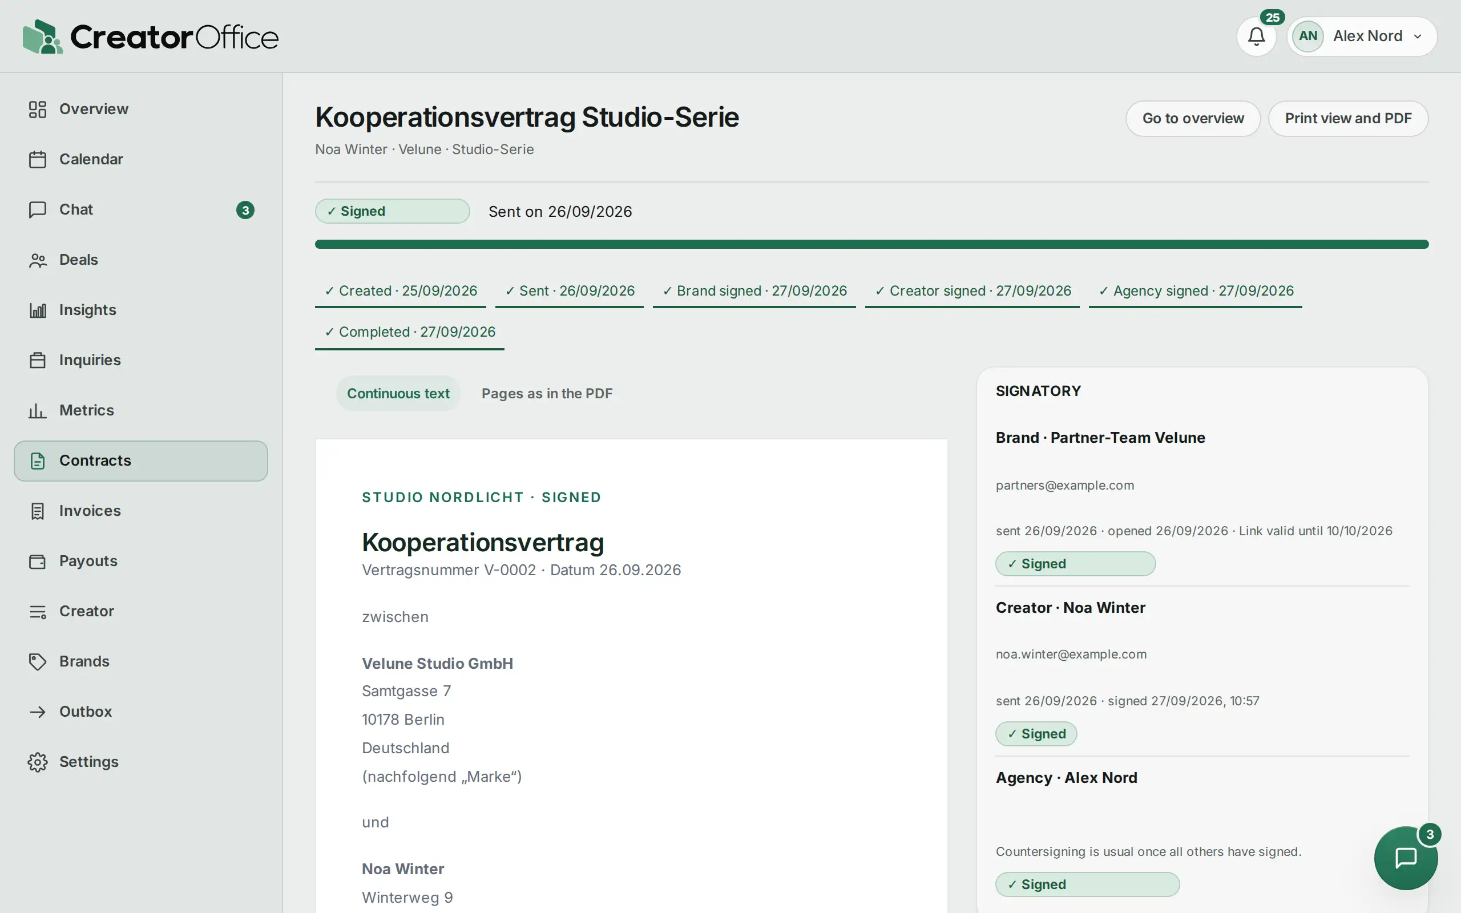Click Winterweg 9 address line
Screen dimensions: 1461x913
click(x=407, y=898)
